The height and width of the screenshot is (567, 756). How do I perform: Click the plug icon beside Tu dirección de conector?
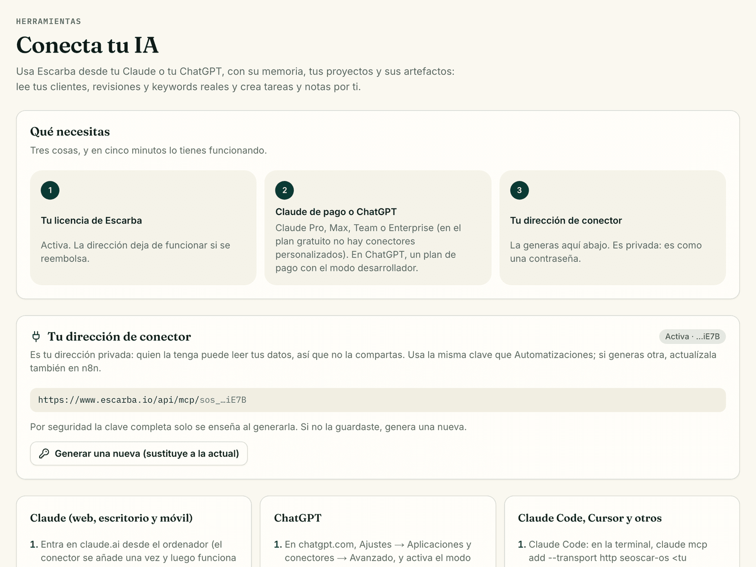point(36,336)
